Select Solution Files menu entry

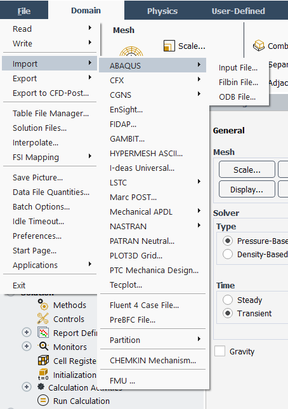tap(49, 128)
